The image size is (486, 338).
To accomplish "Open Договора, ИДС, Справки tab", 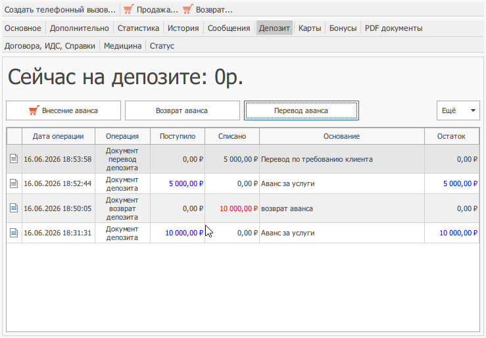I will 49,46.
